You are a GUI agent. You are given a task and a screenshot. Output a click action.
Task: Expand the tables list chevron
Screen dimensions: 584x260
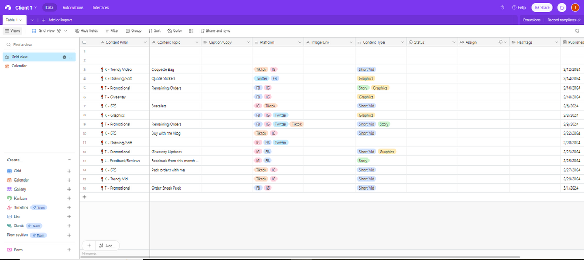point(33,20)
